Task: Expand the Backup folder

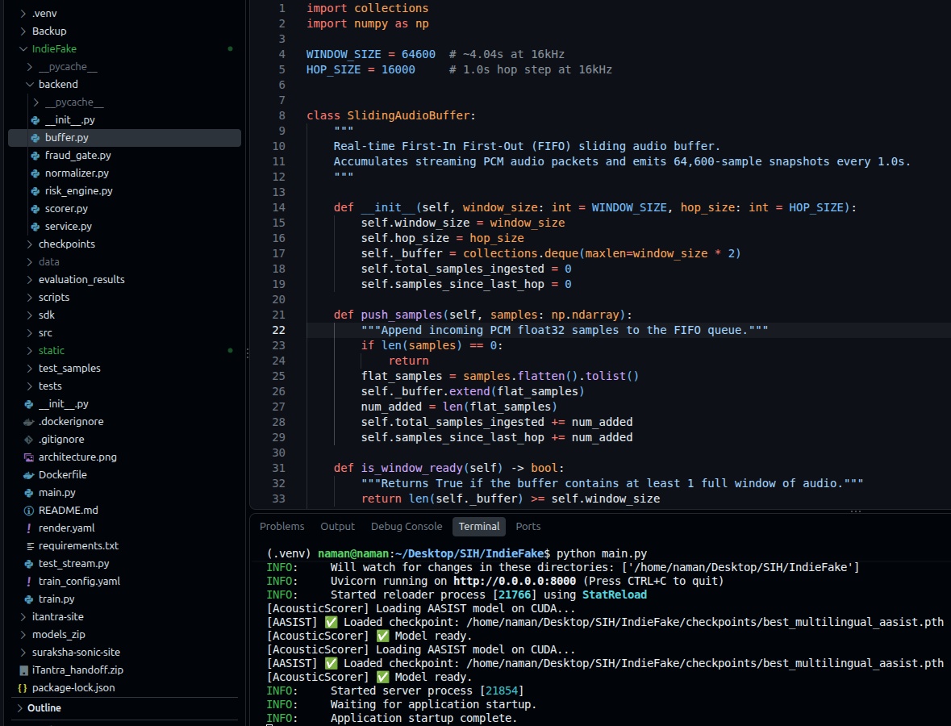Action: pos(23,31)
